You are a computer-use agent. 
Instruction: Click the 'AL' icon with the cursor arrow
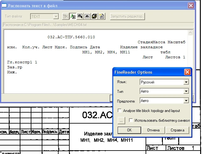point(80,16)
